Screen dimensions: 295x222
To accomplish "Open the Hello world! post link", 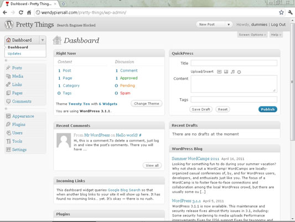I will [x=127, y=135].
